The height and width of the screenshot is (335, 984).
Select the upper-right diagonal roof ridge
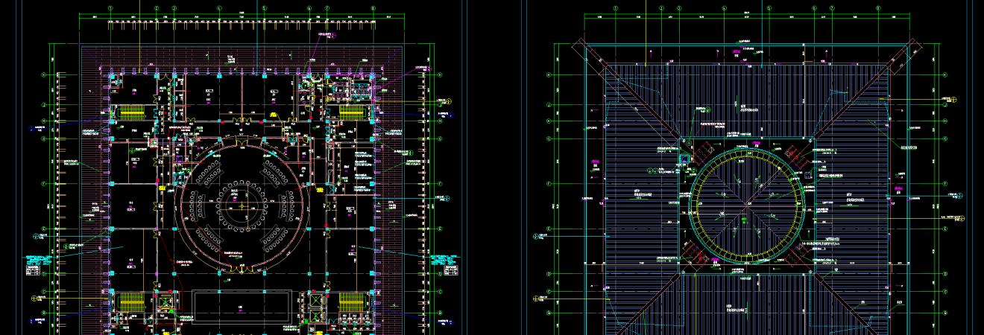click(859, 95)
